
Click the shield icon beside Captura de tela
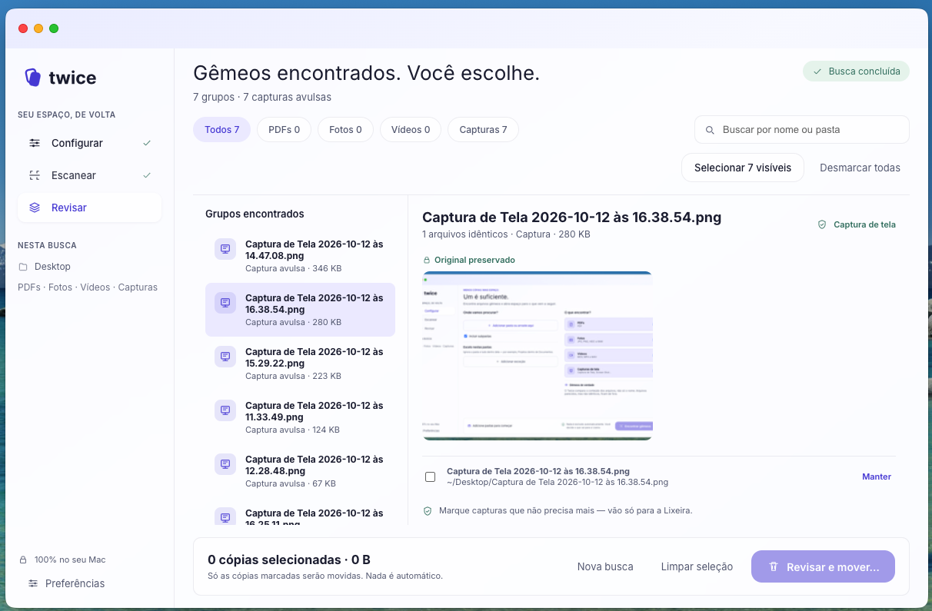click(x=822, y=224)
